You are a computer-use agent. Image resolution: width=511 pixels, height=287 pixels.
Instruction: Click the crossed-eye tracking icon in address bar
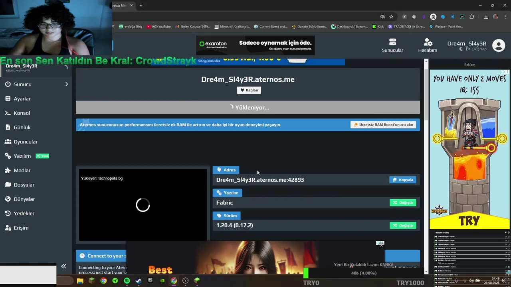pos(382,17)
